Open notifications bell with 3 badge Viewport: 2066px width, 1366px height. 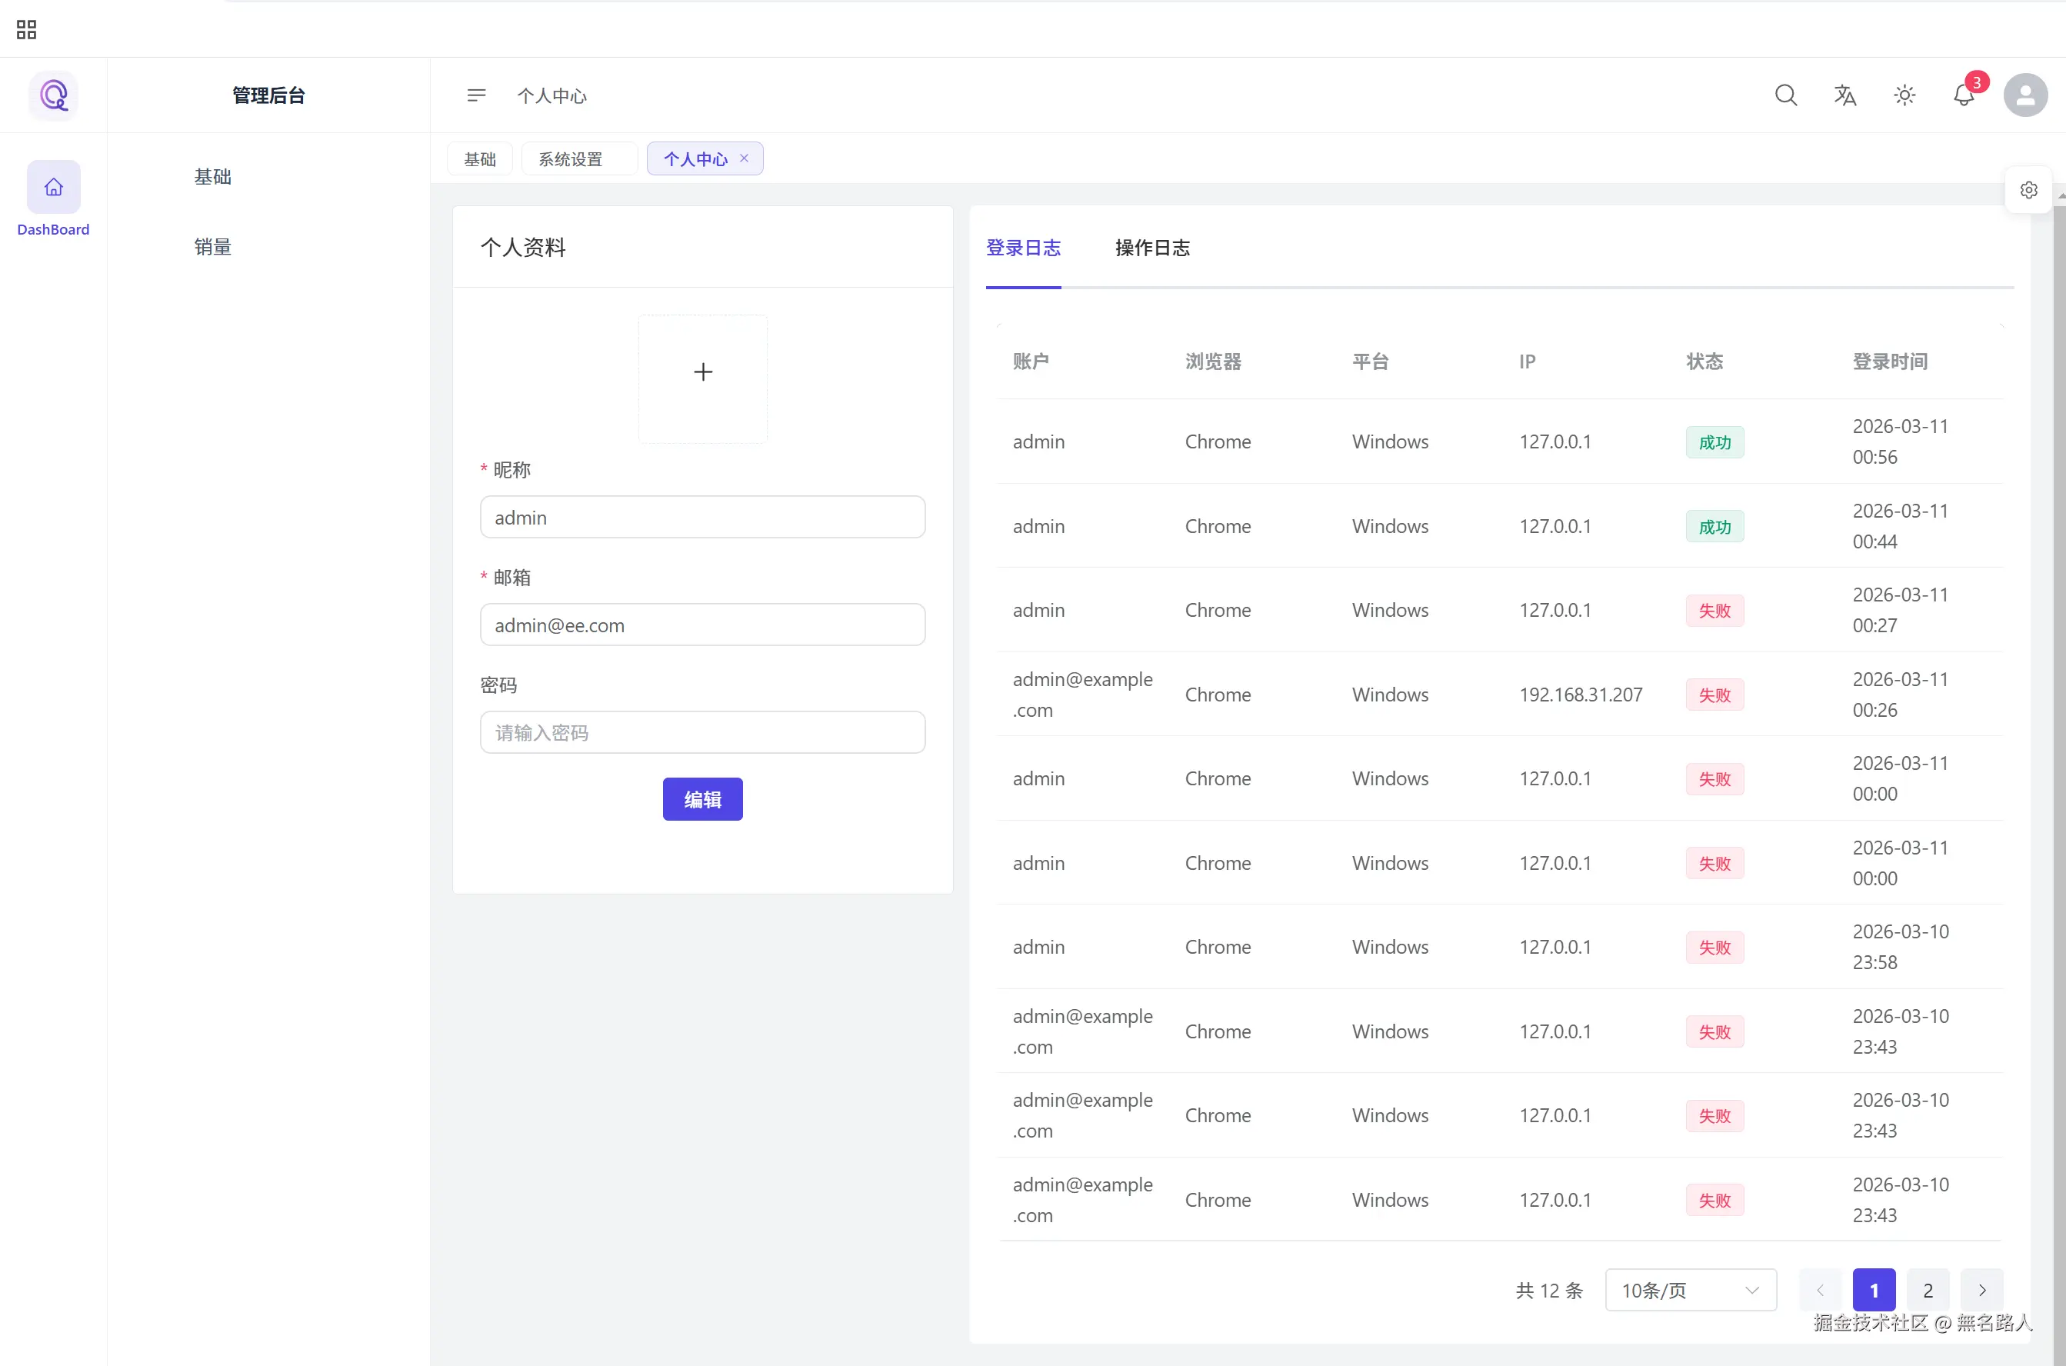tap(1963, 95)
